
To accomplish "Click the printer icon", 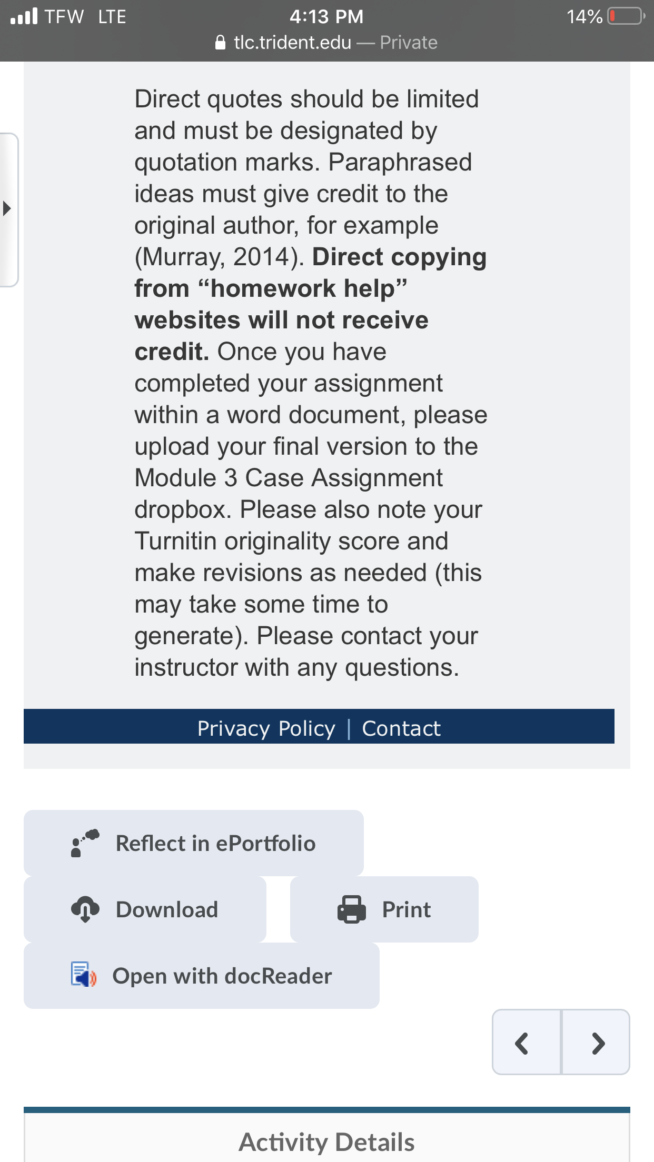I will (352, 909).
